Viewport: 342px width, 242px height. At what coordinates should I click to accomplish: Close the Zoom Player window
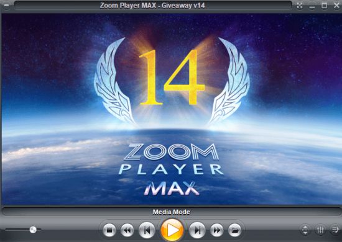point(336,6)
